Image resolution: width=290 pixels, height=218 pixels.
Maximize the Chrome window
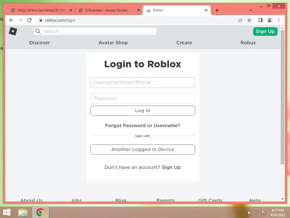(x=269, y=6)
